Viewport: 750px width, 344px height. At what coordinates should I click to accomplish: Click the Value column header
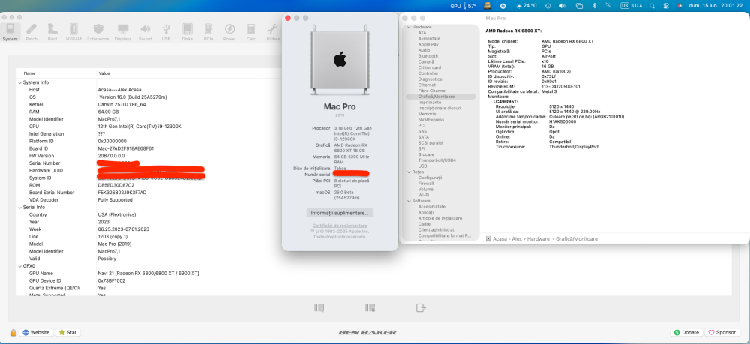coord(104,73)
